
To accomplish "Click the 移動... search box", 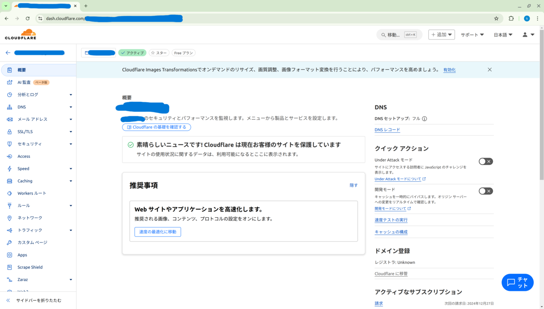I will pyautogui.click(x=399, y=35).
